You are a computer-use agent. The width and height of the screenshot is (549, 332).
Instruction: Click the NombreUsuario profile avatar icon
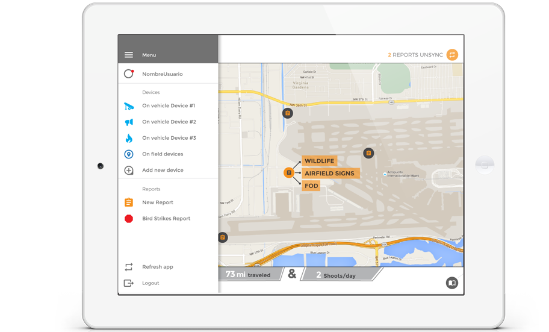click(129, 74)
